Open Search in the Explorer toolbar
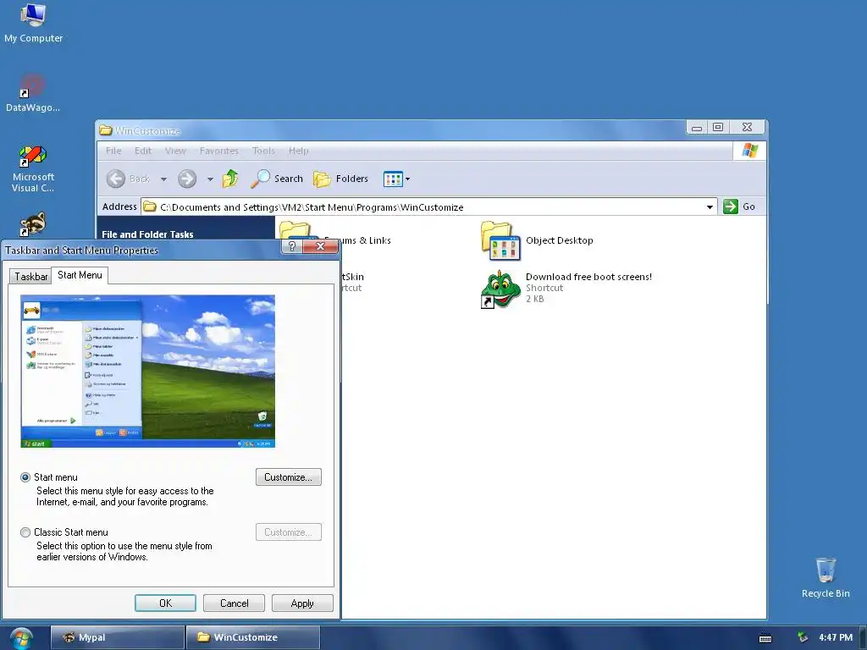 (277, 179)
